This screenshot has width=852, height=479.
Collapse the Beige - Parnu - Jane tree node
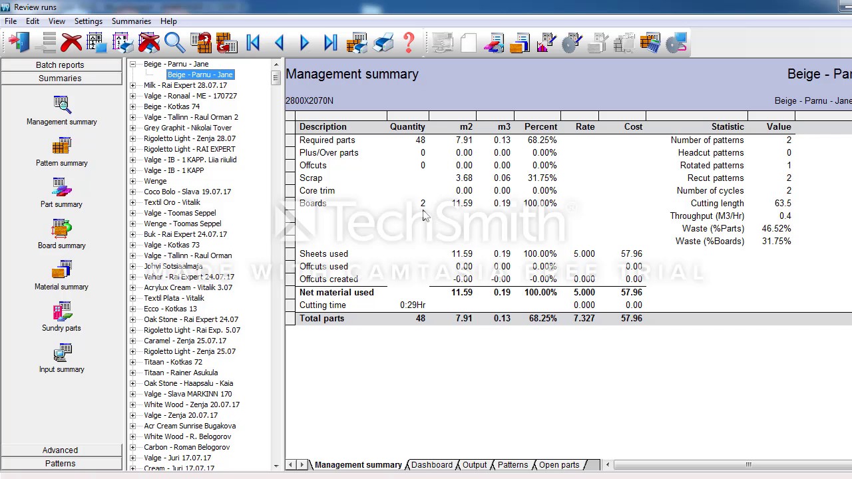pyautogui.click(x=132, y=64)
